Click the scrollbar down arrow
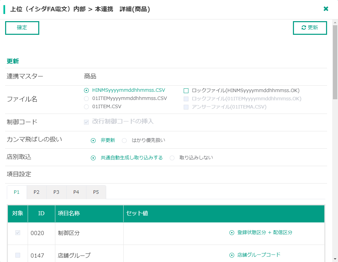Screen dimensions: 338x262 pyautogui.click(x=335, y=259)
